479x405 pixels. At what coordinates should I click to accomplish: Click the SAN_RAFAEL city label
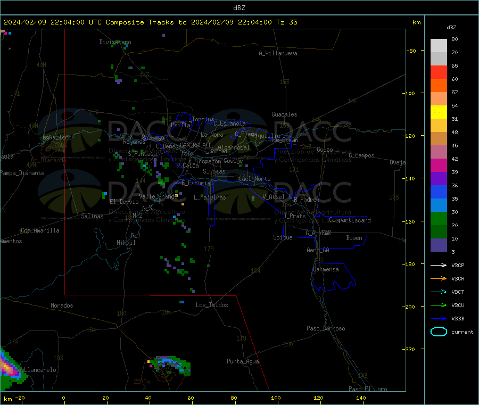click(195, 145)
